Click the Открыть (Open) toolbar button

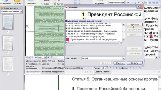click(x=17, y=2)
